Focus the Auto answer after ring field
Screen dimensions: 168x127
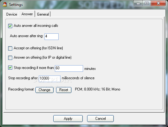(x=51, y=37)
